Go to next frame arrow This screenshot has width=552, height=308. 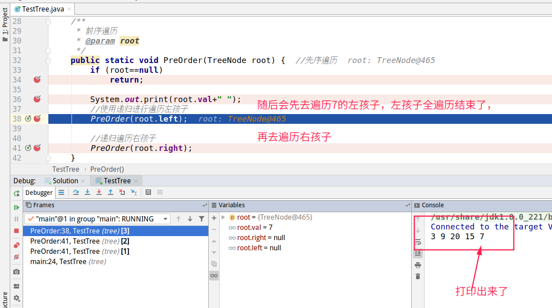(x=190, y=219)
